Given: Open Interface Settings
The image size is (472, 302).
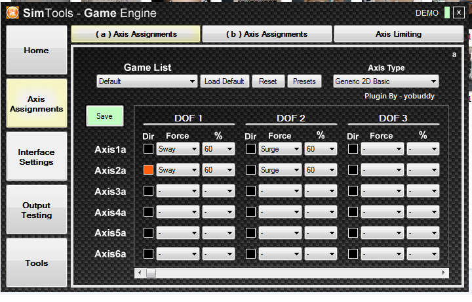Looking at the screenshot, I should coord(37,157).
